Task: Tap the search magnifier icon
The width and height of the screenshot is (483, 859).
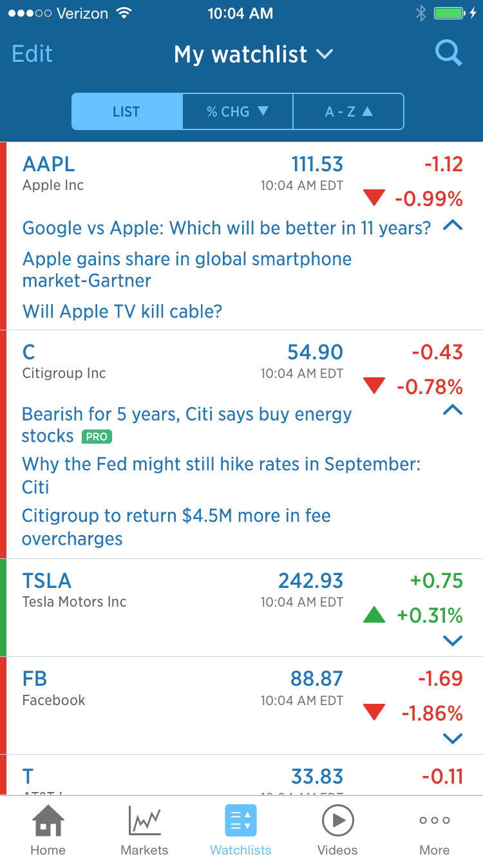Action: tap(448, 54)
